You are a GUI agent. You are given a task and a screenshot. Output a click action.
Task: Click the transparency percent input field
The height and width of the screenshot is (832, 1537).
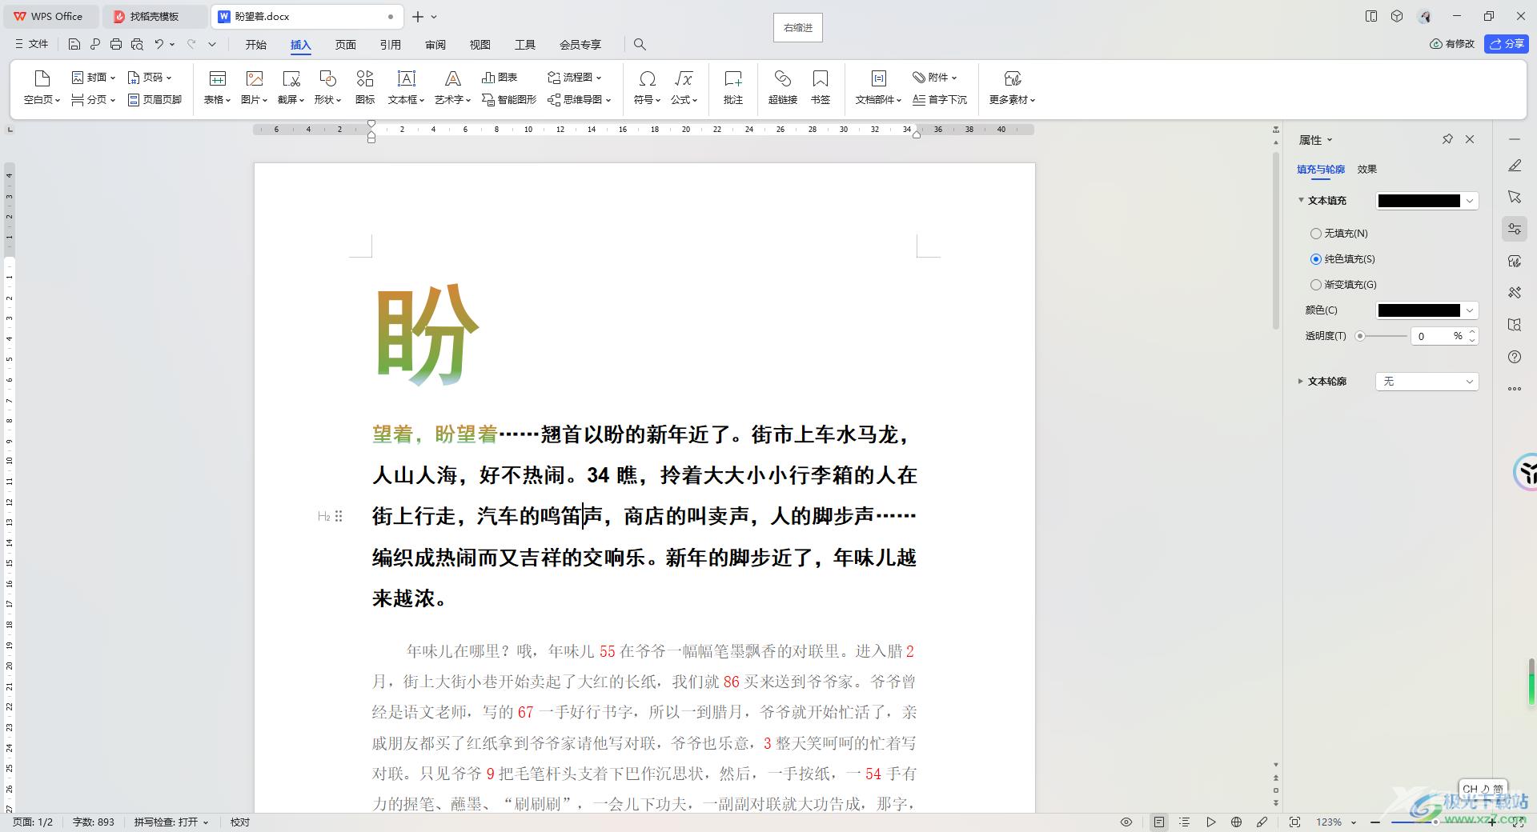click(x=1431, y=336)
